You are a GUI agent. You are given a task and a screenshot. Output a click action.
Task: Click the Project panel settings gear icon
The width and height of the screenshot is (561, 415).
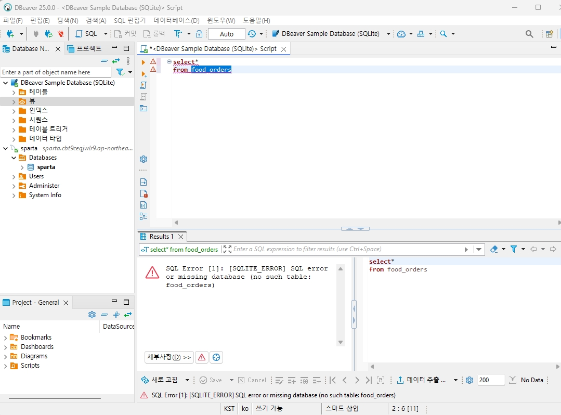pos(92,315)
